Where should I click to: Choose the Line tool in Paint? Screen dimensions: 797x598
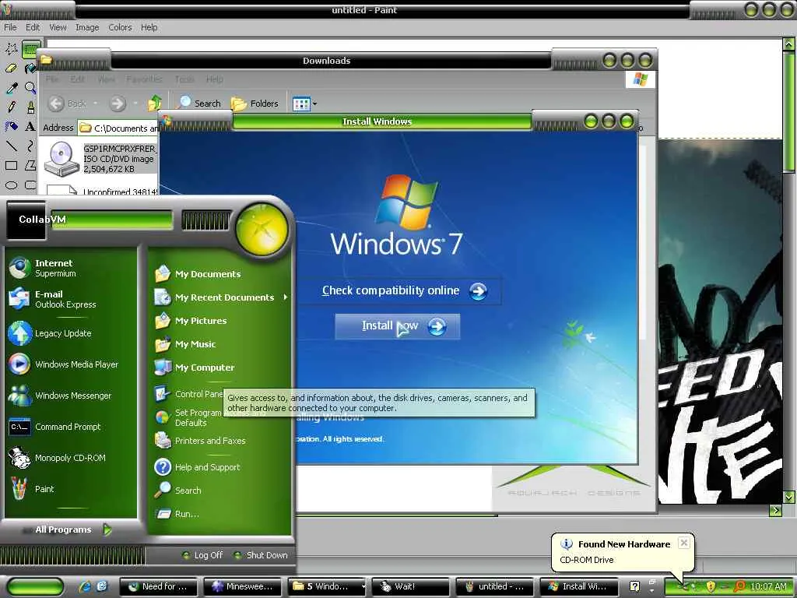(11, 146)
